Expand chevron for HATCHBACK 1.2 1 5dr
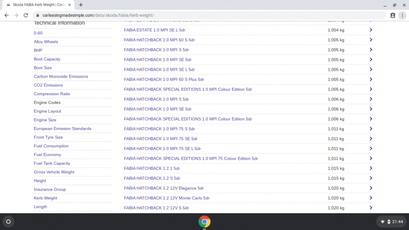The width and height of the screenshot is (409, 230). pos(371,169)
